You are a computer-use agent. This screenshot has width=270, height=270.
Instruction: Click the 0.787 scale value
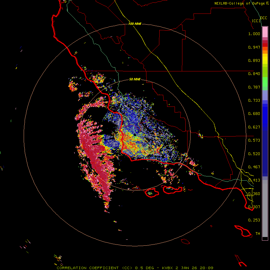[x=254, y=87]
